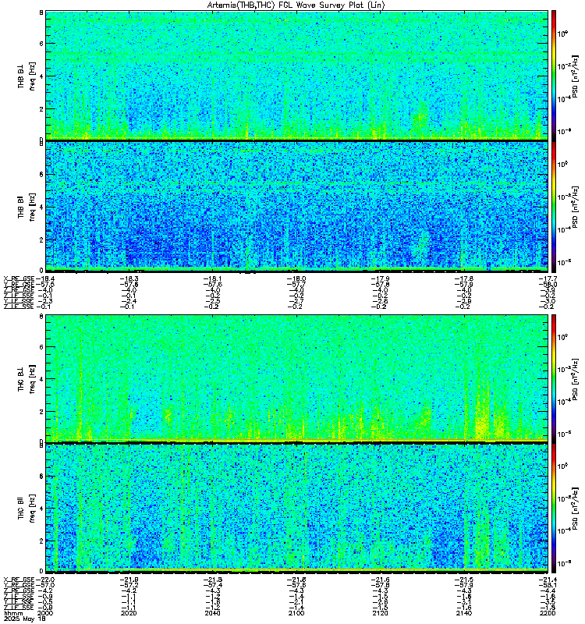
Task: Click the '2000' time tick label
Action: coord(44,613)
